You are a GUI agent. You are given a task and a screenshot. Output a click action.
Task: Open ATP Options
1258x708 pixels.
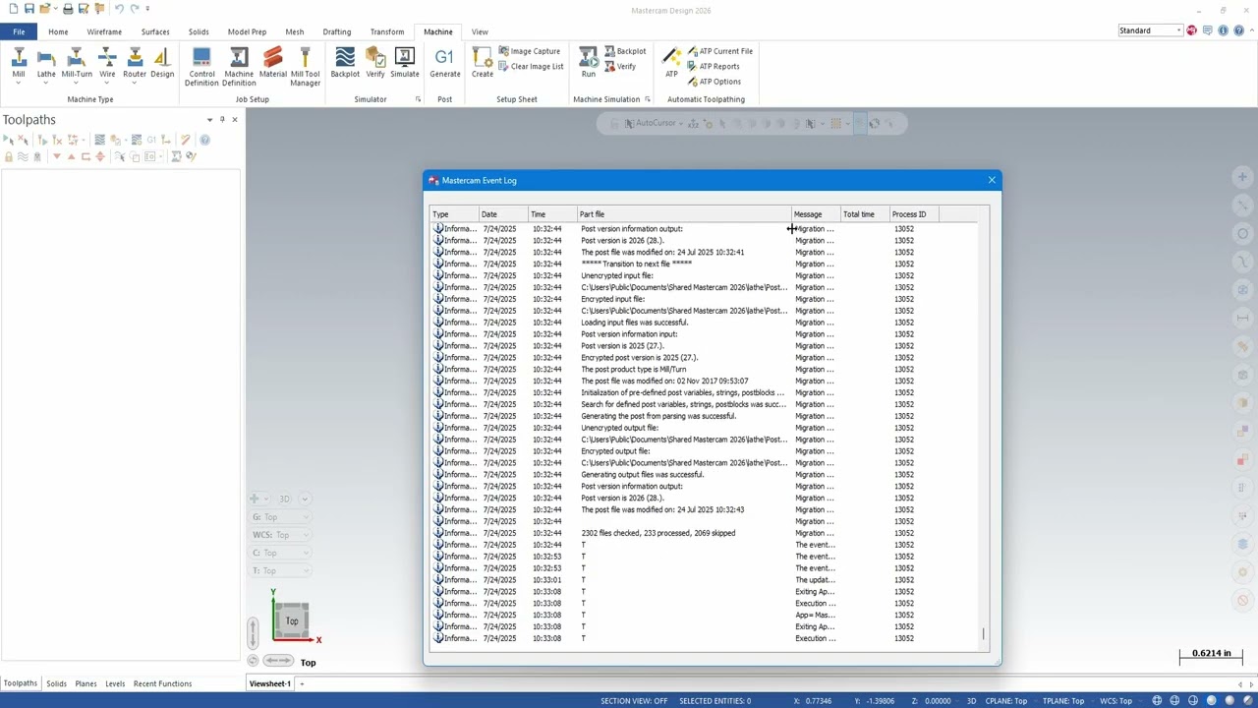[x=715, y=82]
